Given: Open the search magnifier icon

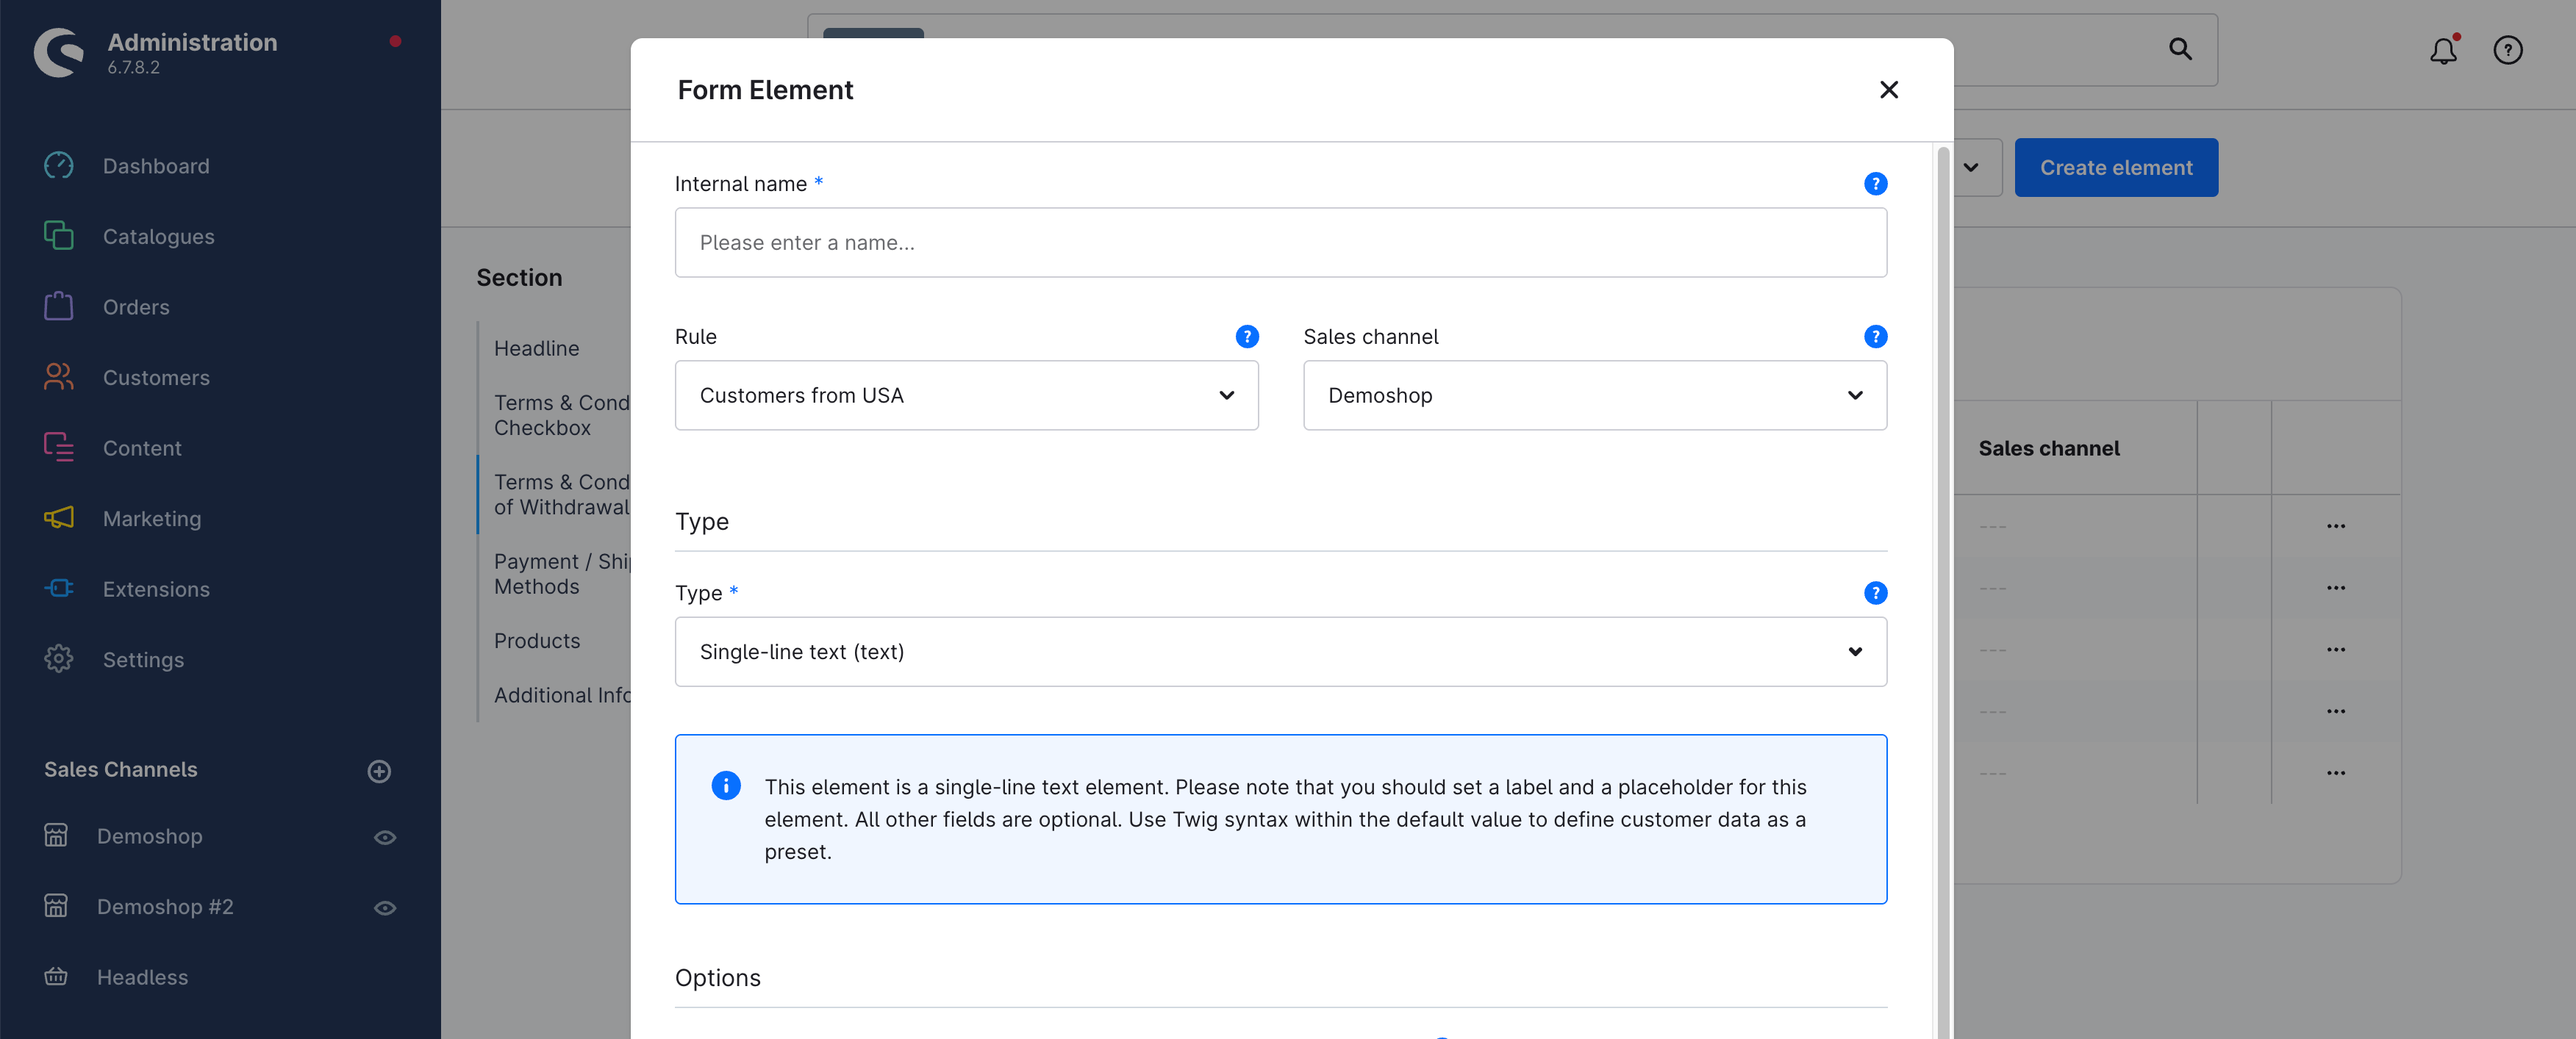Looking at the screenshot, I should [x=2180, y=49].
